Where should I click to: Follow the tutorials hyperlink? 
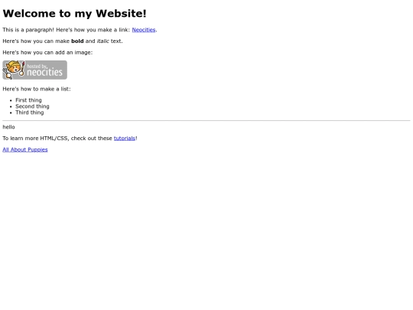125,138
